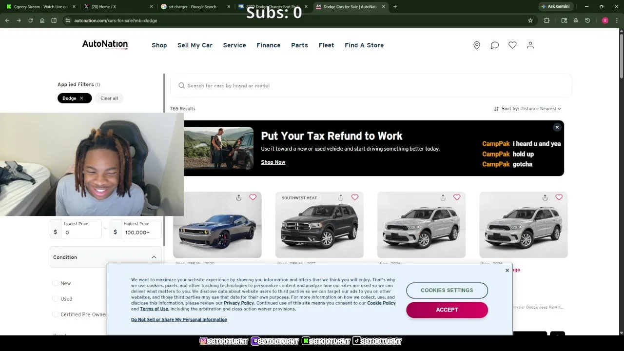
Task: Collapse the Condition filter section
Action: [154, 257]
